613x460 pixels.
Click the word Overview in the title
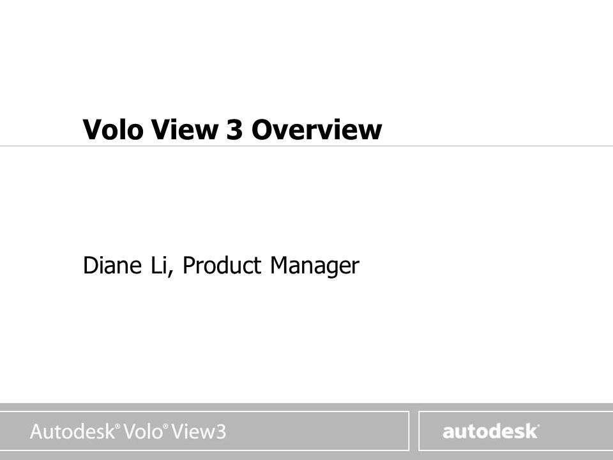(316, 129)
